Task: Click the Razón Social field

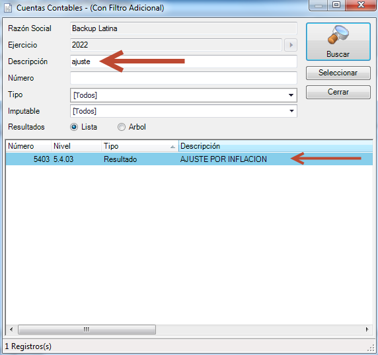Action: click(184, 28)
